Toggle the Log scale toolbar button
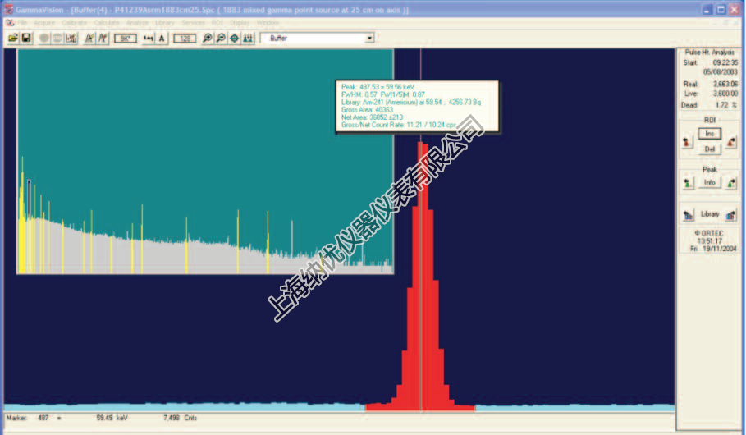Viewport: 746px width, 435px height. (x=149, y=38)
